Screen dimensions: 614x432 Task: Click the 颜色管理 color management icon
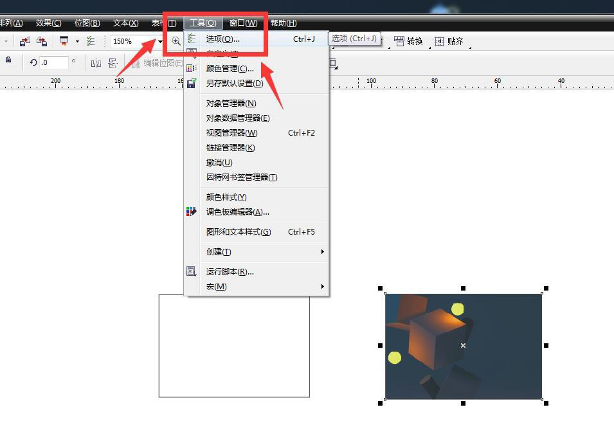pyautogui.click(x=191, y=69)
